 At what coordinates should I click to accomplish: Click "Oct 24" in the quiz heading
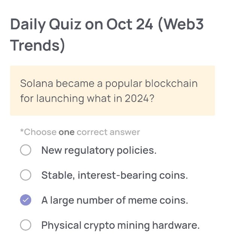point(130,24)
